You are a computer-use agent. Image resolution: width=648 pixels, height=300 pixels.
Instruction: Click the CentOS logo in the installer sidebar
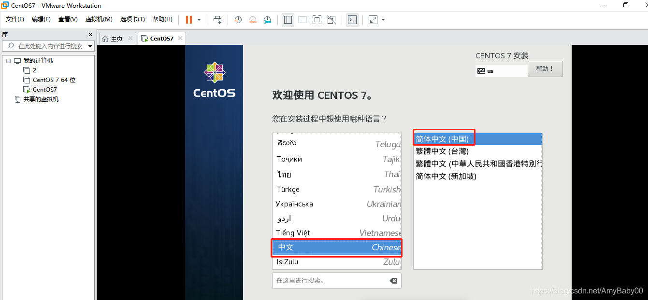point(215,80)
